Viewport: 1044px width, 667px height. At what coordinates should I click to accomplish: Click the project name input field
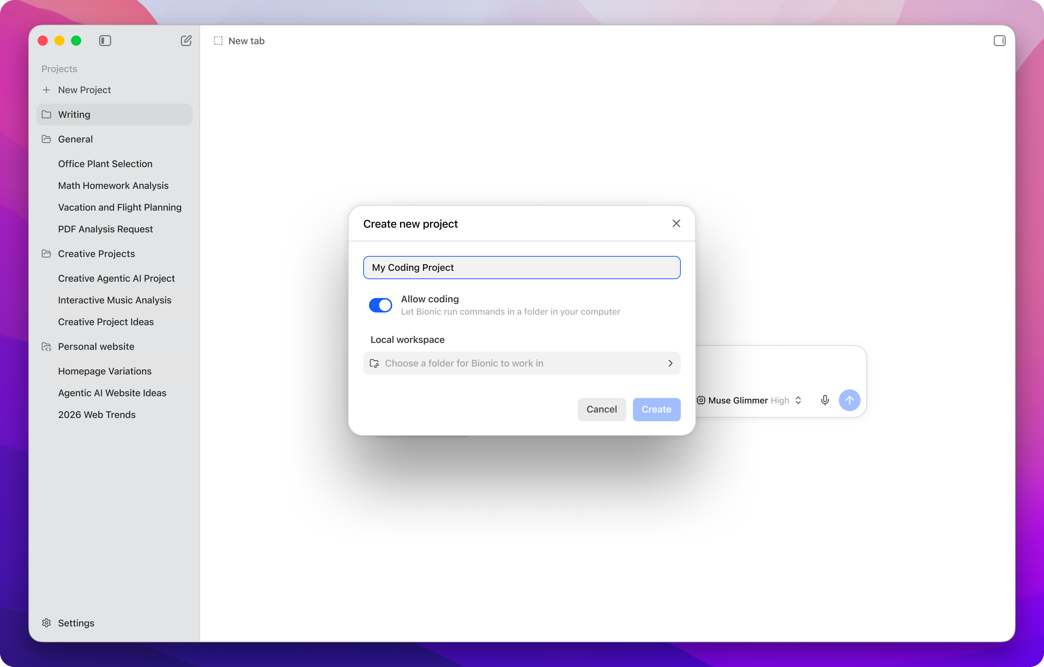[x=522, y=268]
